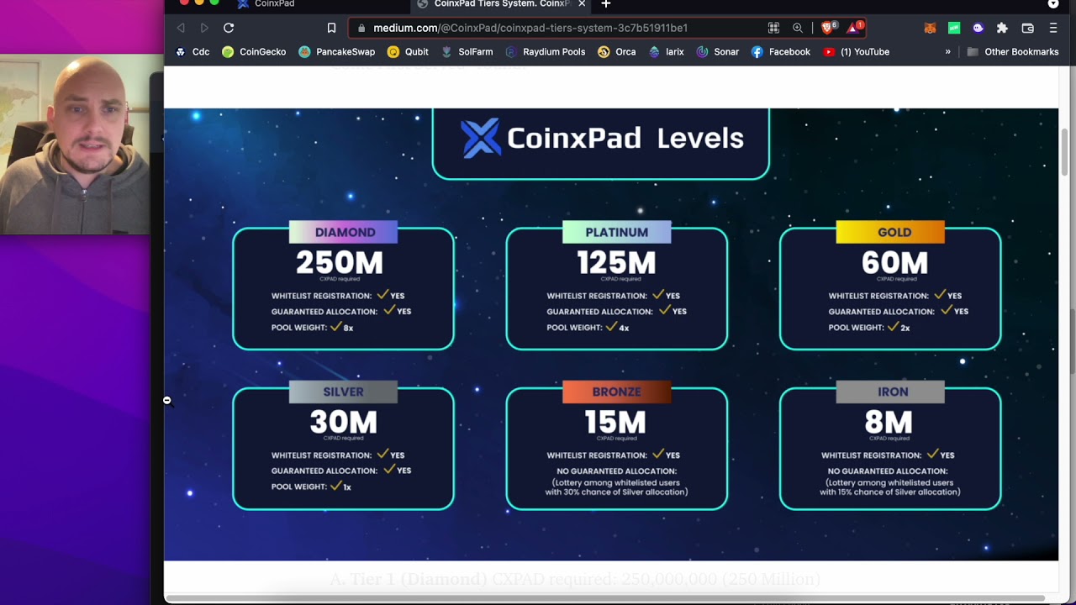The image size is (1076, 605).
Task: Click the horizontal scrollbar at window bottom
Action: 605,598
